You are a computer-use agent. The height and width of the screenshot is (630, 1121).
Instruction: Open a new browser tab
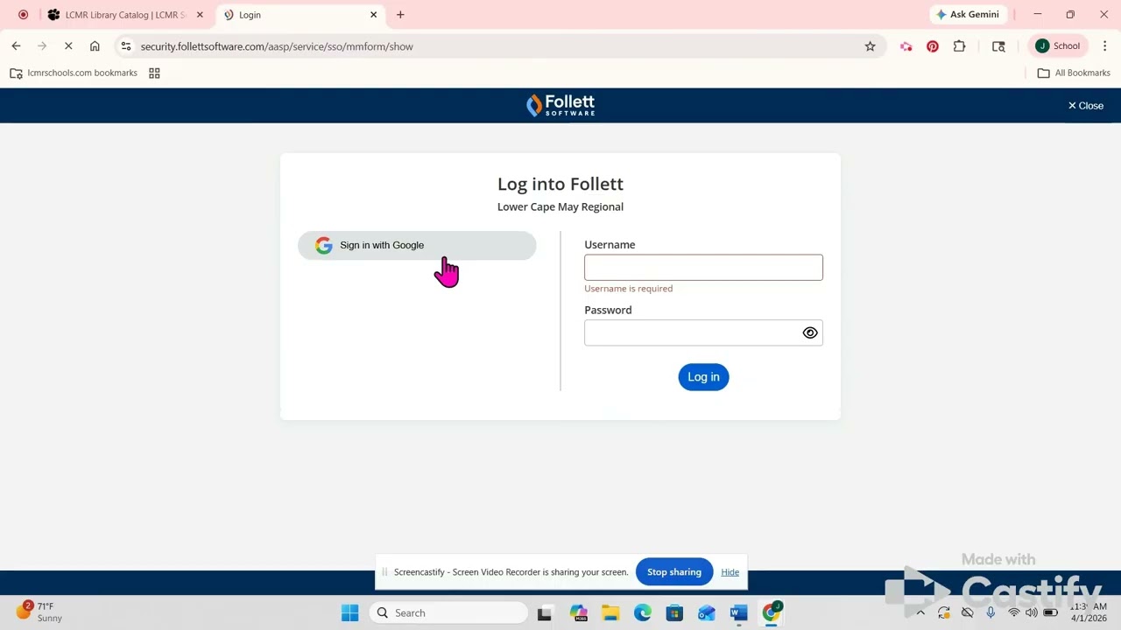pyautogui.click(x=400, y=15)
